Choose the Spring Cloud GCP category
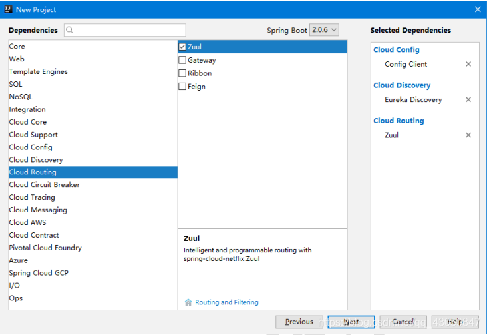This screenshot has width=487, height=335. [x=93, y=273]
